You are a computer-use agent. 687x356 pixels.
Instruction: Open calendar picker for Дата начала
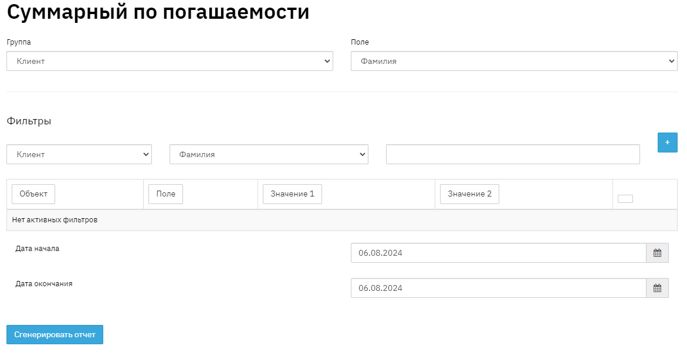tap(657, 253)
